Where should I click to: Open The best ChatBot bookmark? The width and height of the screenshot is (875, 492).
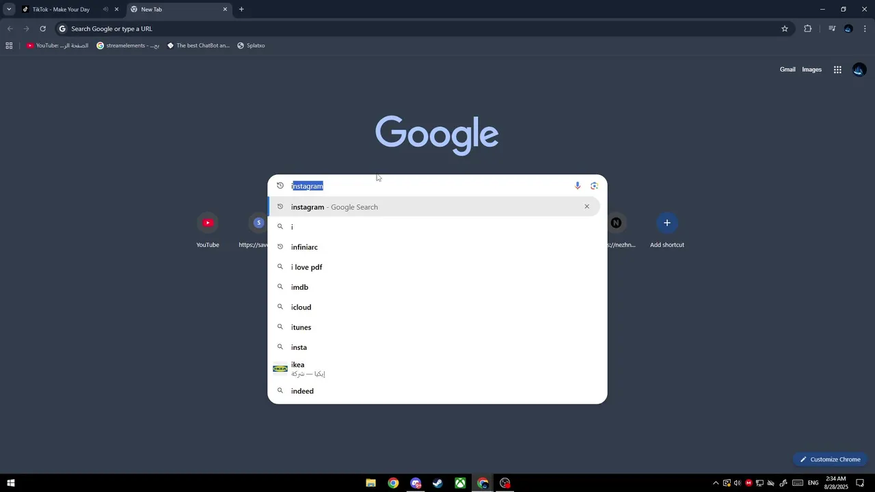198,46
